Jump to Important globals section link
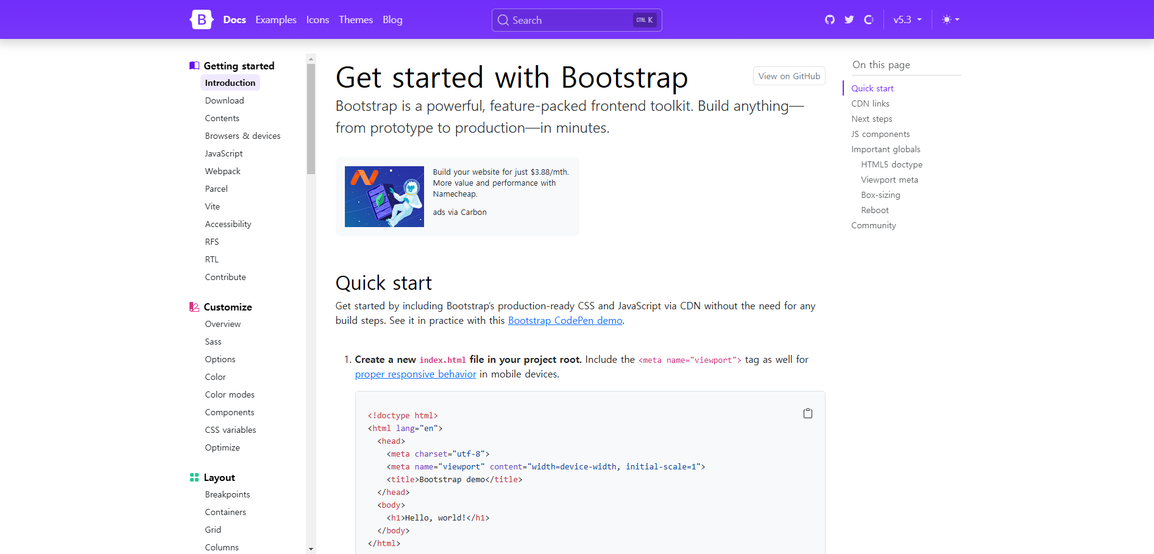The height and width of the screenshot is (554, 1154). (886, 149)
